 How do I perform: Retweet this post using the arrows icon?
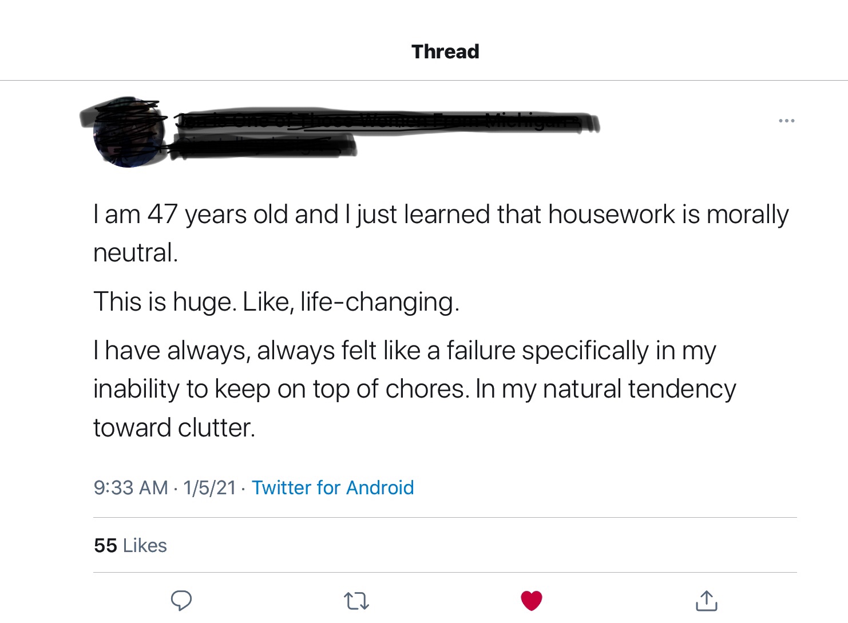[356, 601]
